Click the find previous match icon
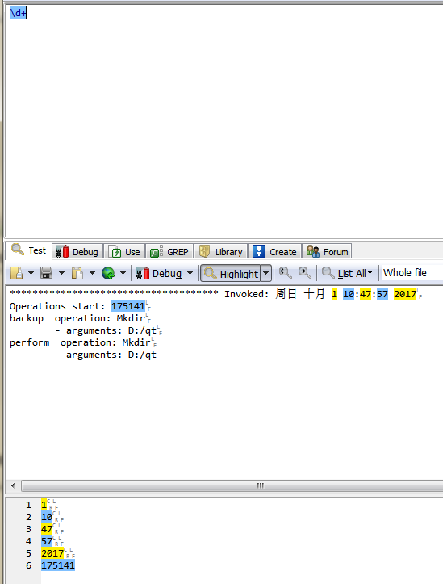 pos(286,273)
